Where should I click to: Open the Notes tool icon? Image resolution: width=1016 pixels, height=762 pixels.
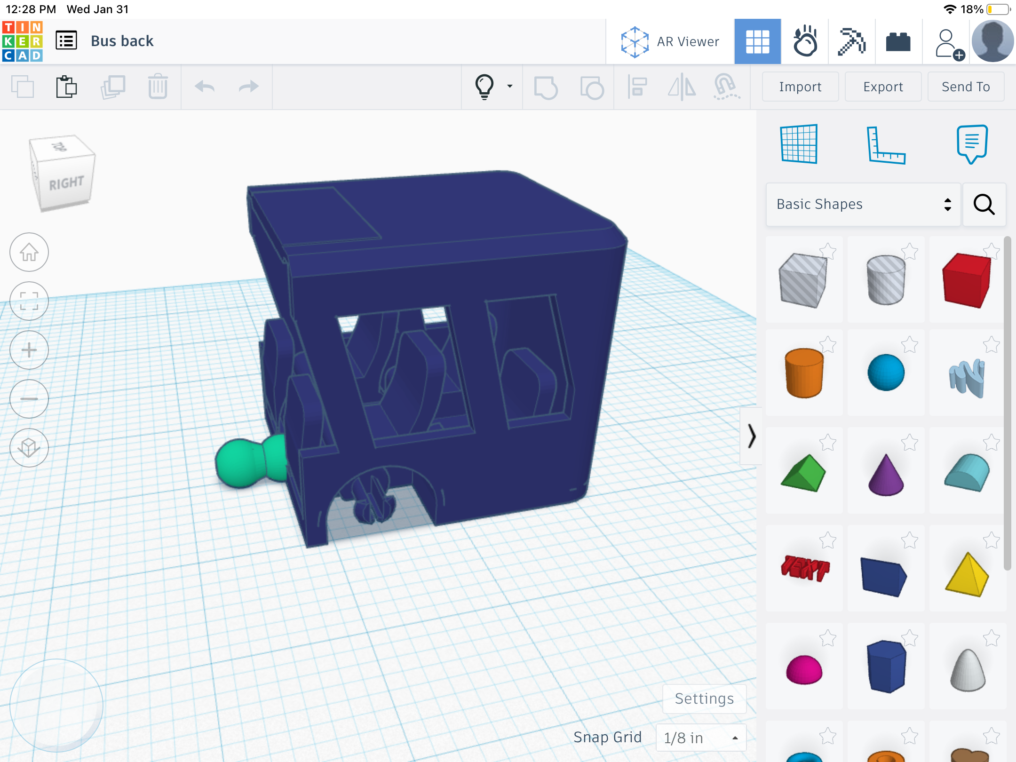pyautogui.click(x=972, y=144)
